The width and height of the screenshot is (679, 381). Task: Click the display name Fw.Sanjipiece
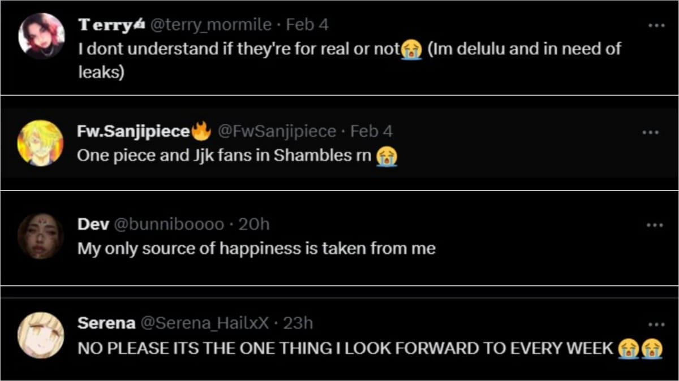[134, 132]
